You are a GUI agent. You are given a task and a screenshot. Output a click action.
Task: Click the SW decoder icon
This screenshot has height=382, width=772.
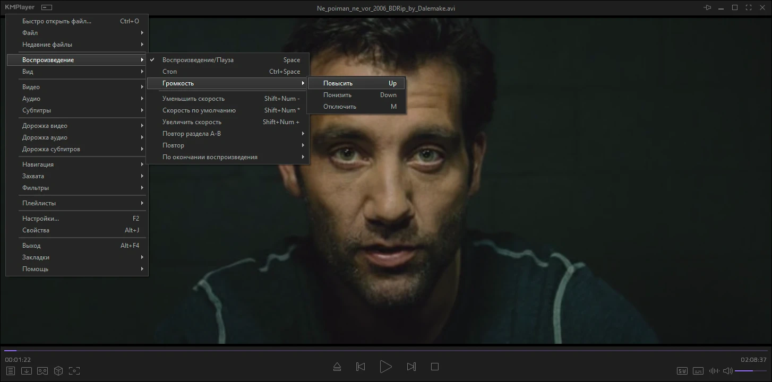point(682,371)
